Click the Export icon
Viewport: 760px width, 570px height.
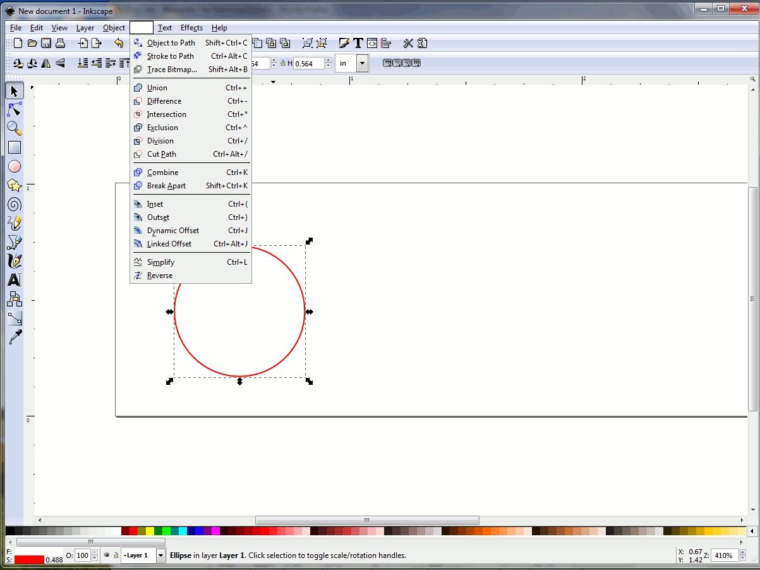(97, 43)
